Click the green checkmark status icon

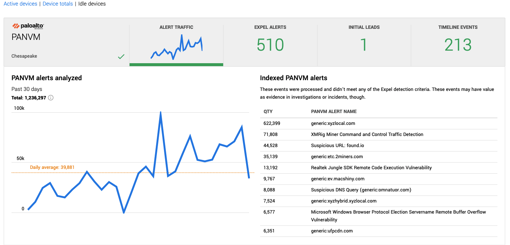[121, 57]
